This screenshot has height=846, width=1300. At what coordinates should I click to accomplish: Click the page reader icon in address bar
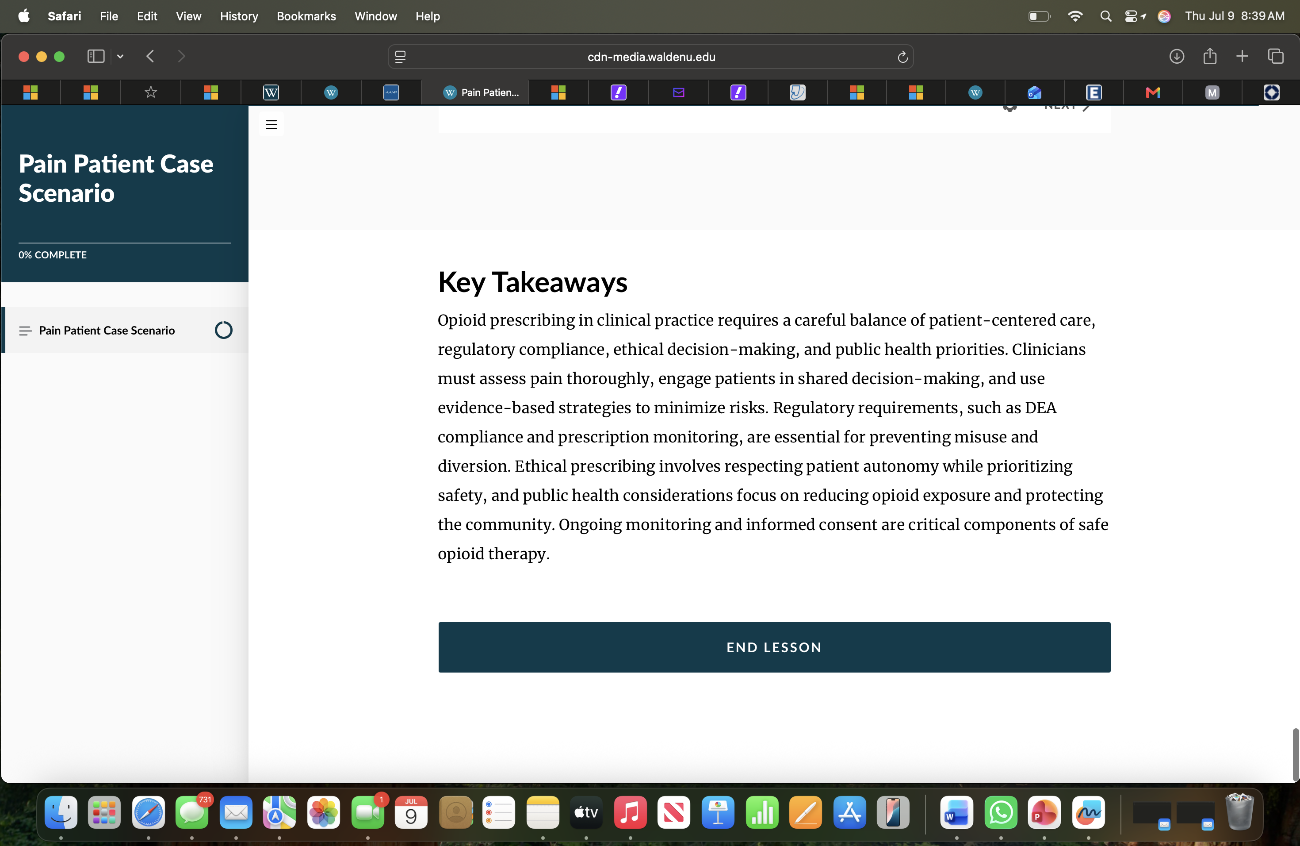pyautogui.click(x=400, y=57)
